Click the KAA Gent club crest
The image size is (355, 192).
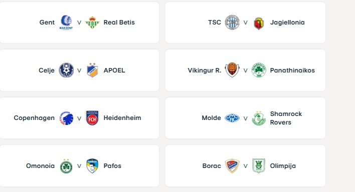(x=66, y=22)
